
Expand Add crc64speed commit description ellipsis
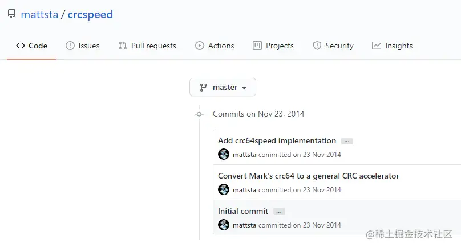pos(347,141)
